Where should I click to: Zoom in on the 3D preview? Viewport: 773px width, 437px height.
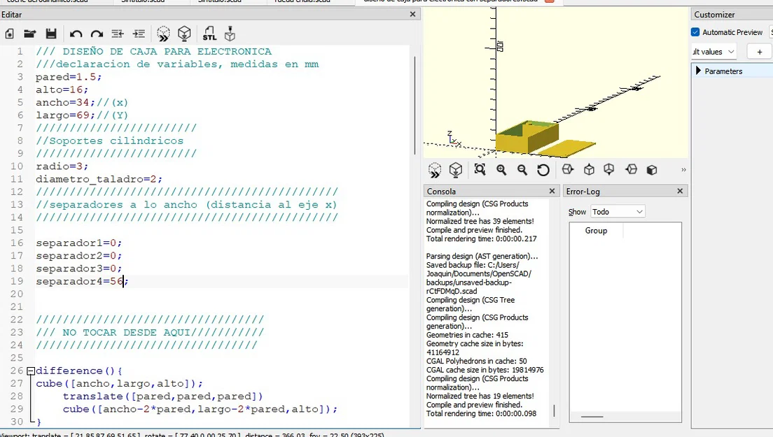click(x=501, y=170)
